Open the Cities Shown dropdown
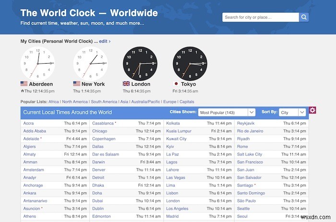 click(227, 112)
